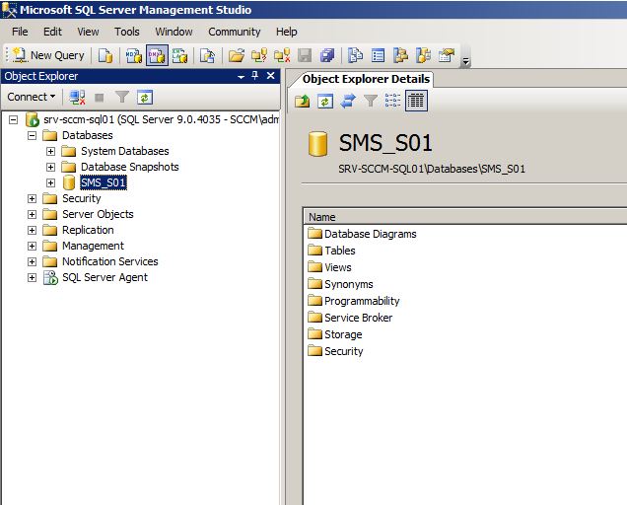Expand the Replication node
This screenshot has width=627, height=505.
coord(32,230)
